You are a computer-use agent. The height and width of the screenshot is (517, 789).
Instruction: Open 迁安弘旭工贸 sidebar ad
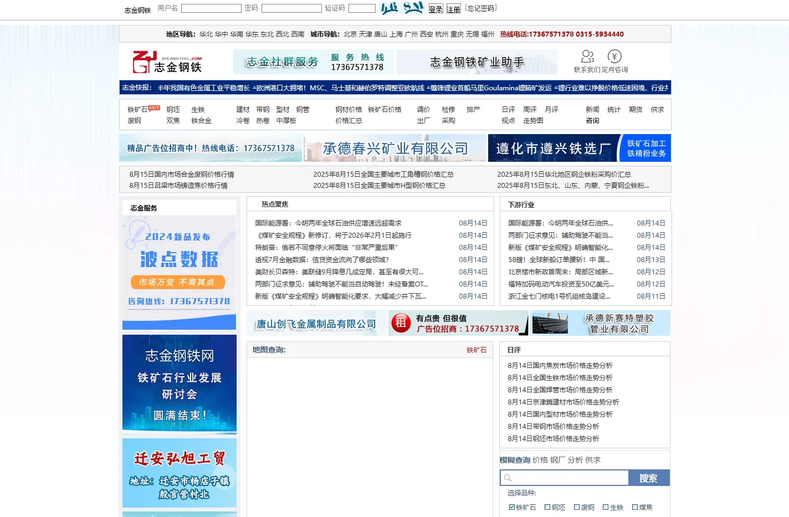[x=179, y=473]
